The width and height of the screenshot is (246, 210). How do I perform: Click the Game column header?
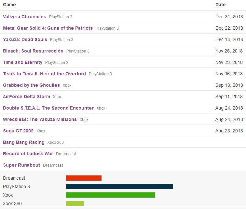[x=9, y=5]
